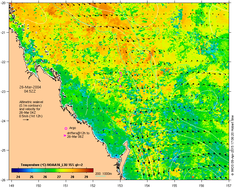Click the 0.5m/s velocity scale arrow
Screen dimensions: 235x188
(x=26, y=120)
